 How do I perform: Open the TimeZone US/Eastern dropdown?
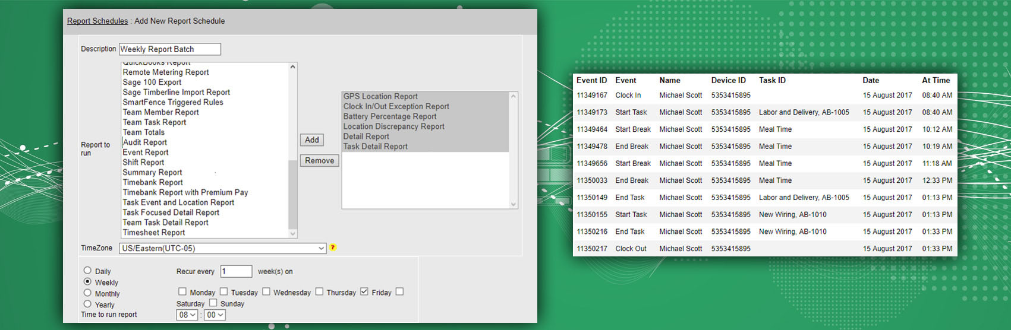click(222, 248)
